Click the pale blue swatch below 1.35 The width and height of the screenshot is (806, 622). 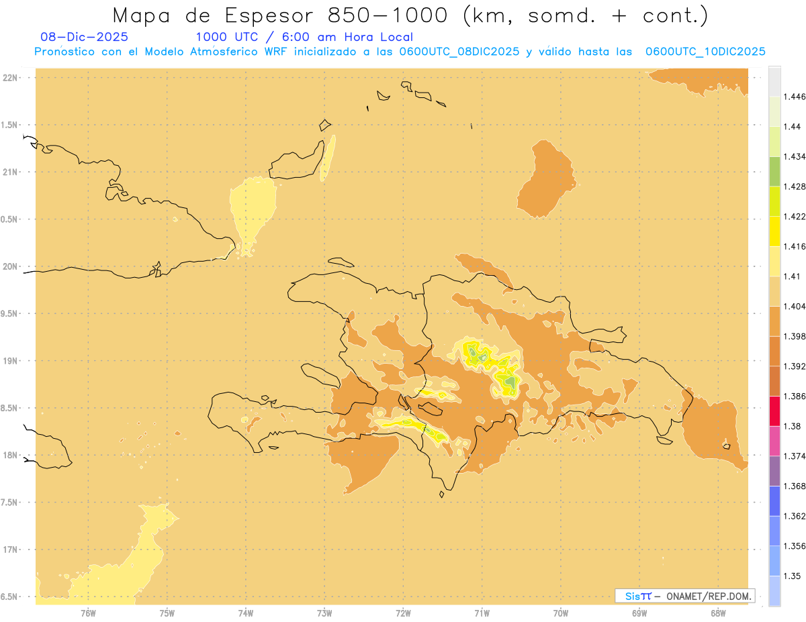(774, 590)
